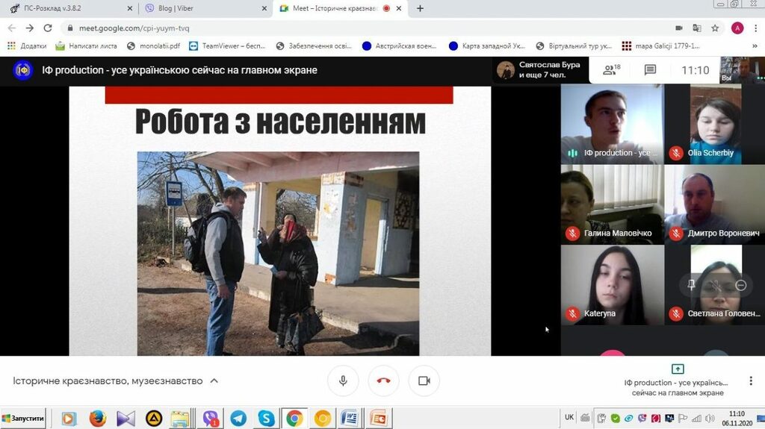
Task: Open the Написати листа bookmark
Action: coord(86,46)
